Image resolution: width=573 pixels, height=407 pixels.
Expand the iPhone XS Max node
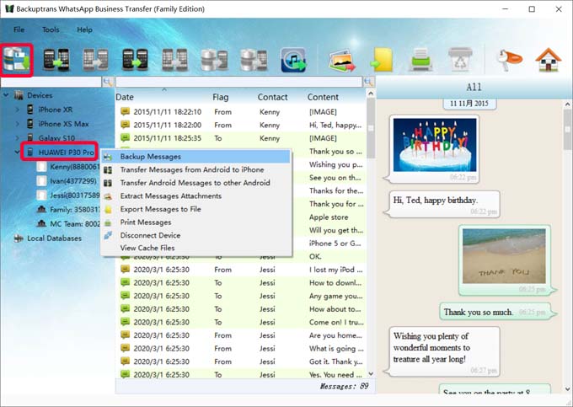tap(17, 124)
